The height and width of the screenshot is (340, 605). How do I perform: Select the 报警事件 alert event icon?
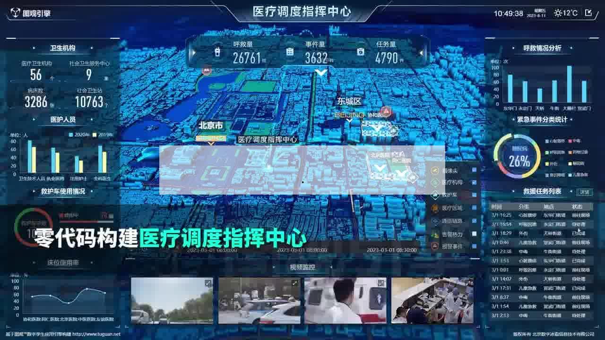point(434,246)
